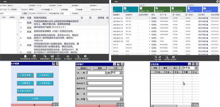Increase quantity with the spinner up arrow
The height and width of the screenshot is (107, 220).
[x=122, y=98]
